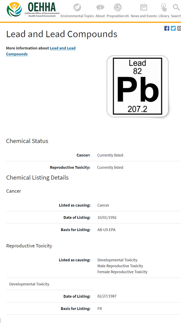The height and width of the screenshot is (323, 181).
Task: Open the News and Events menu label
Action: coord(144,16)
